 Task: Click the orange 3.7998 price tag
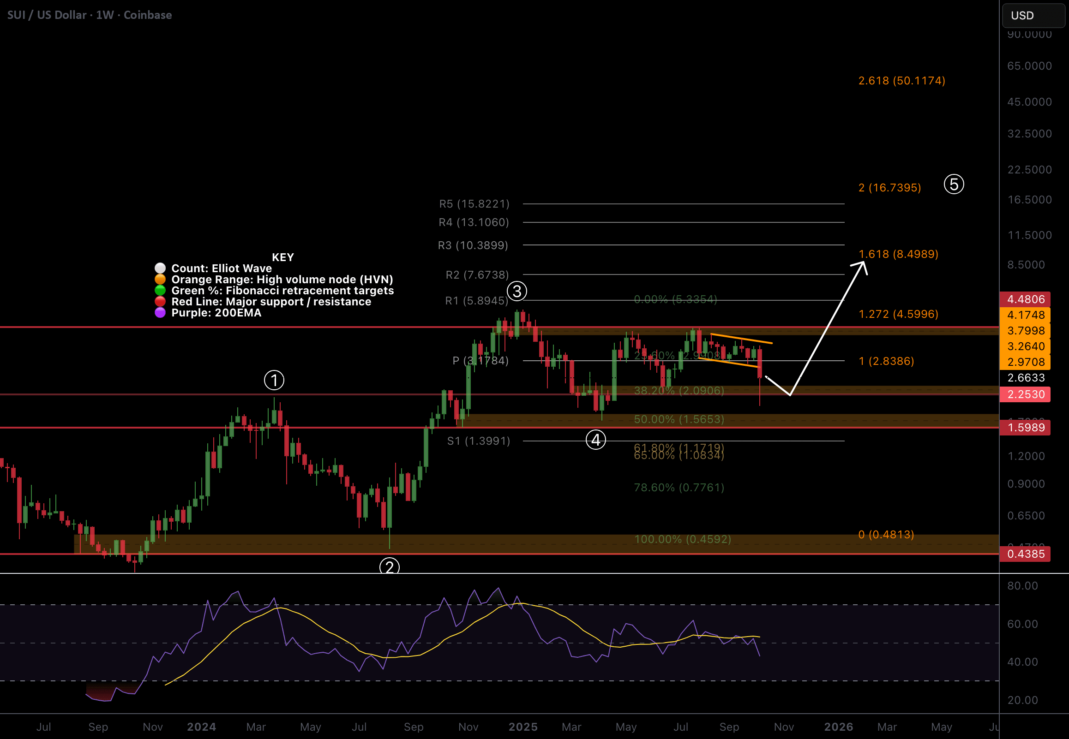(1025, 331)
